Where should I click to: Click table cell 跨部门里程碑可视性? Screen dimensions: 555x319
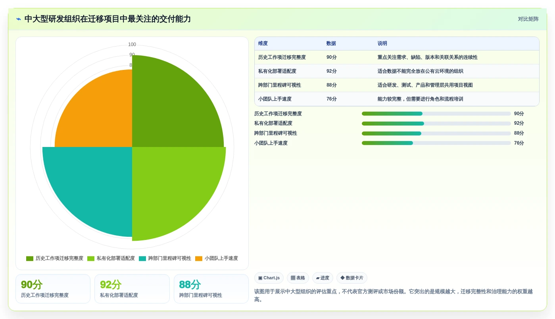tap(280, 85)
